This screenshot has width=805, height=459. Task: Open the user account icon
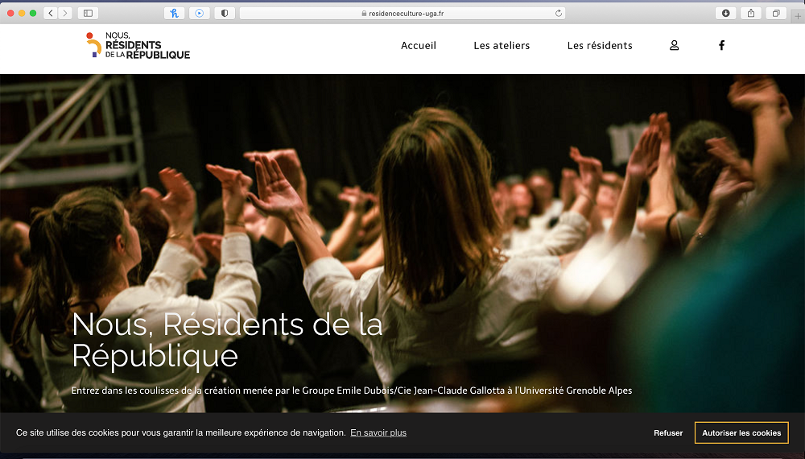(x=674, y=46)
